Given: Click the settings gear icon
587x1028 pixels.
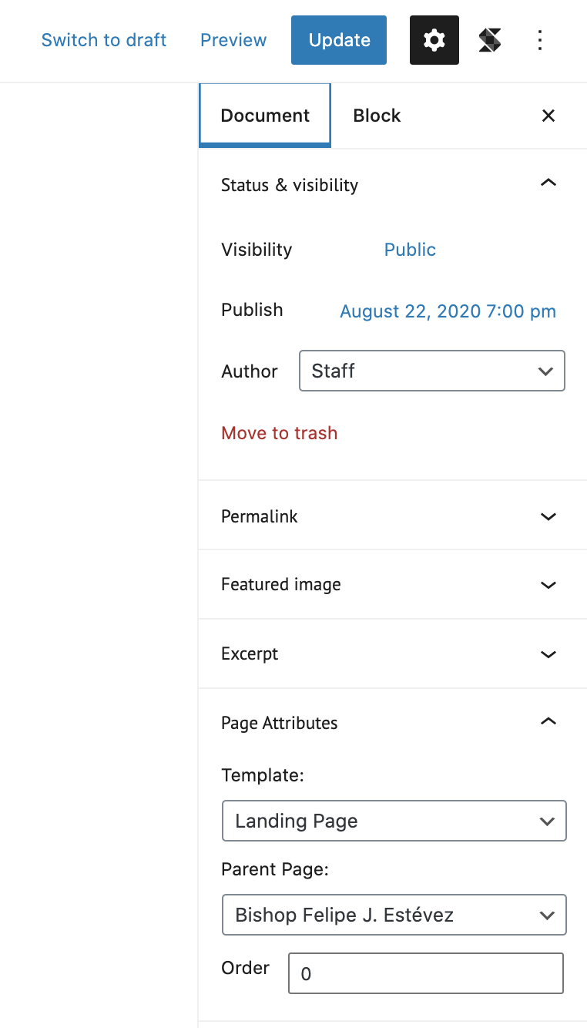Looking at the screenshot, I should [434, 40].
